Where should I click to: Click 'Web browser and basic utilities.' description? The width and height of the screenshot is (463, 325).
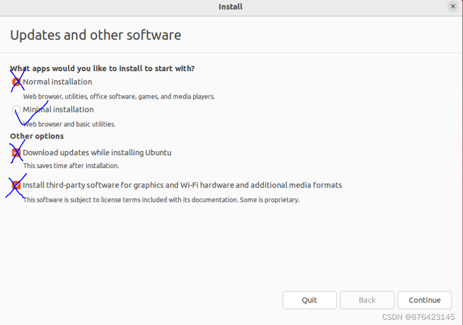[x=70, y=124]
